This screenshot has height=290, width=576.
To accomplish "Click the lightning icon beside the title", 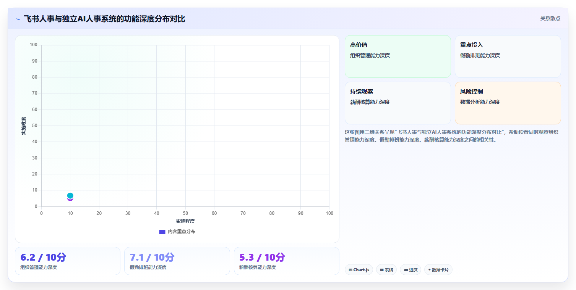I will 18,19.
